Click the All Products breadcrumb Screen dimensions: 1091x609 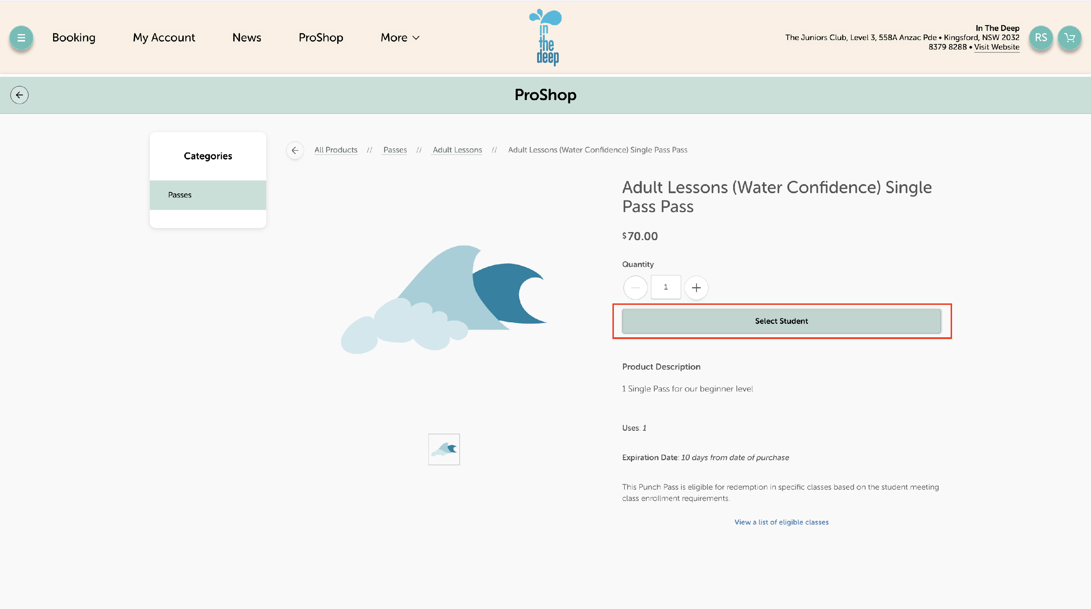tap(335, 150)
